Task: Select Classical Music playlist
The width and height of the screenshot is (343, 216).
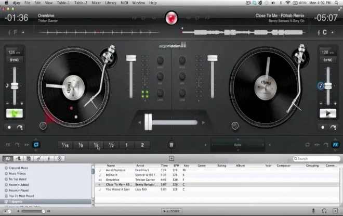Action: click(18, 168)
